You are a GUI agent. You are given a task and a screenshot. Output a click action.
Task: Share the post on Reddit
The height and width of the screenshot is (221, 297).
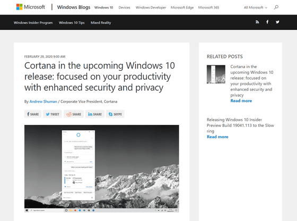click(74, 114)
